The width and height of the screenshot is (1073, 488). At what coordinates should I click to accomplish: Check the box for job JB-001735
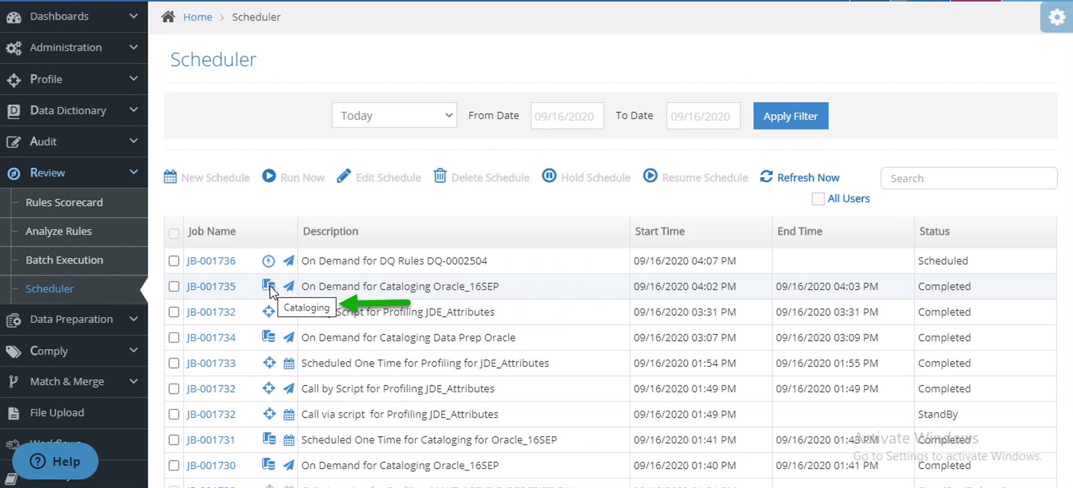point(174,287)
